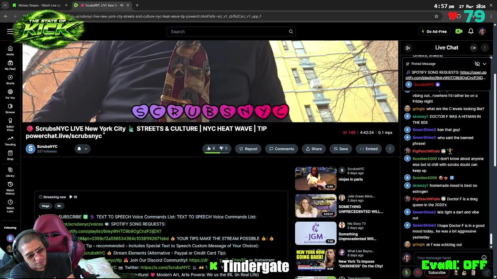Send a tip with dollar icon

[x=407, y=273]
